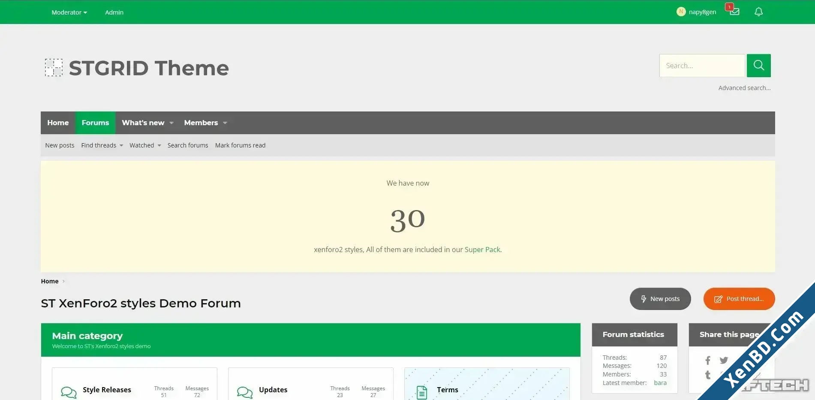Click the Home breadcrumb link
The width and height of the screenshot is (815, 400).
(50, 281)
